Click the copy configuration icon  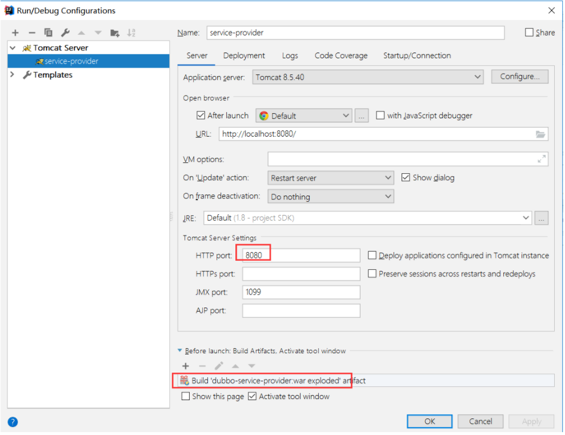point(49,33)
